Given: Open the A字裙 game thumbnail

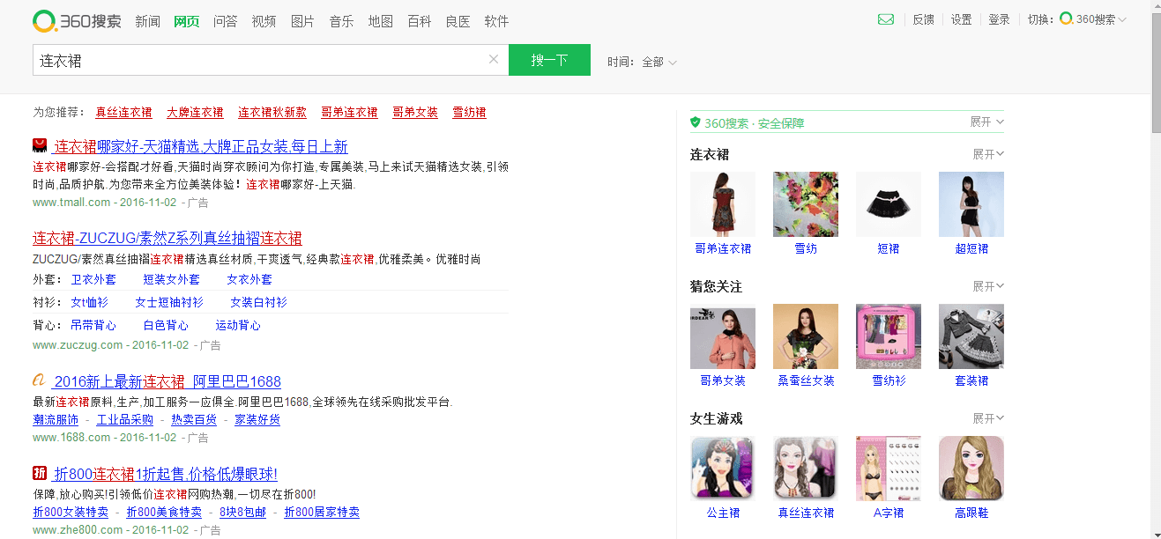Looking at the screenshot, I should [889, 469].
